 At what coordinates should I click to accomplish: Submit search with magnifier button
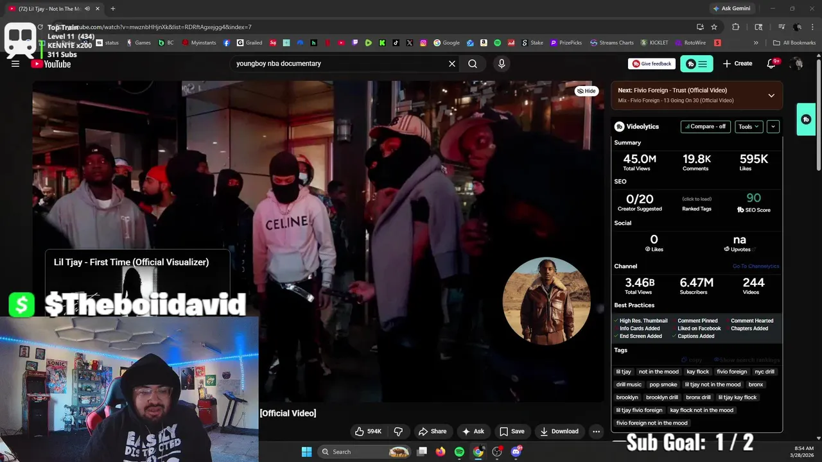pyautogui.click(x=473, y=64)
